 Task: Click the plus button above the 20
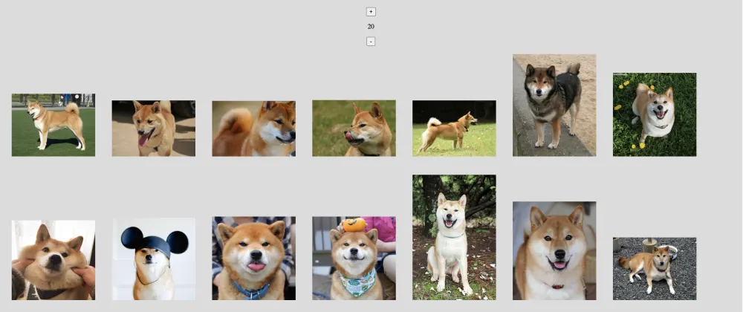[371, 12]
